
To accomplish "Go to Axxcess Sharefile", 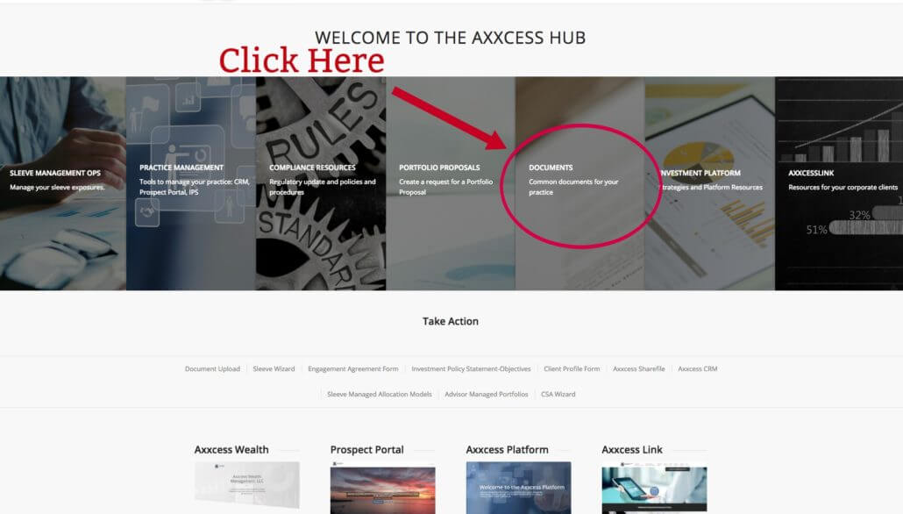I will tap(638, 368).
